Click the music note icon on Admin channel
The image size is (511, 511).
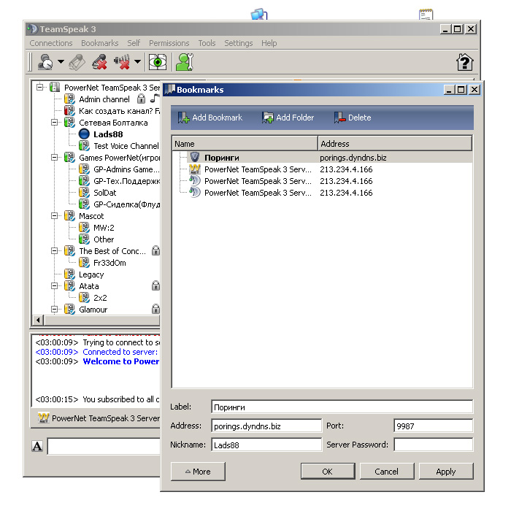pyautogui.click(x=155, y=98)
